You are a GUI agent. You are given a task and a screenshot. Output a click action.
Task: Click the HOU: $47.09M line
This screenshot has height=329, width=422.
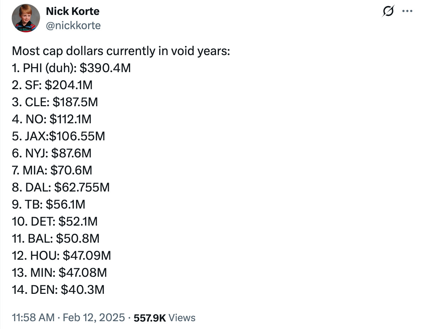pyautogui.click(x=61, y=255)
